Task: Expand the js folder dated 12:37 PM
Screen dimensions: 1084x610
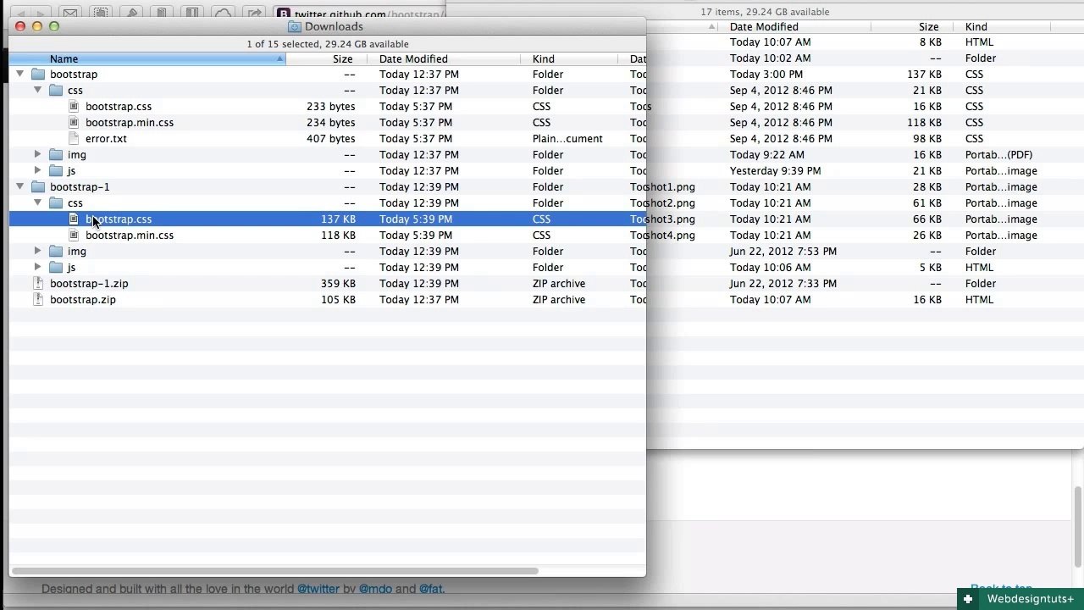Action: [x=37, y=170]
